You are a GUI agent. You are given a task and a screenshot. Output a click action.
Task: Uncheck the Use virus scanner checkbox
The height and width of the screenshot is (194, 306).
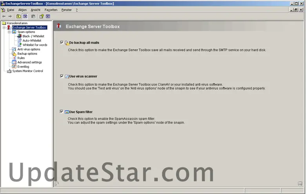tap(62, 76)
